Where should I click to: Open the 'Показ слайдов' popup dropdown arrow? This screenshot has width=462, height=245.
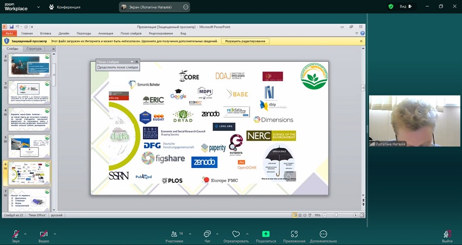tap(132, 62)
